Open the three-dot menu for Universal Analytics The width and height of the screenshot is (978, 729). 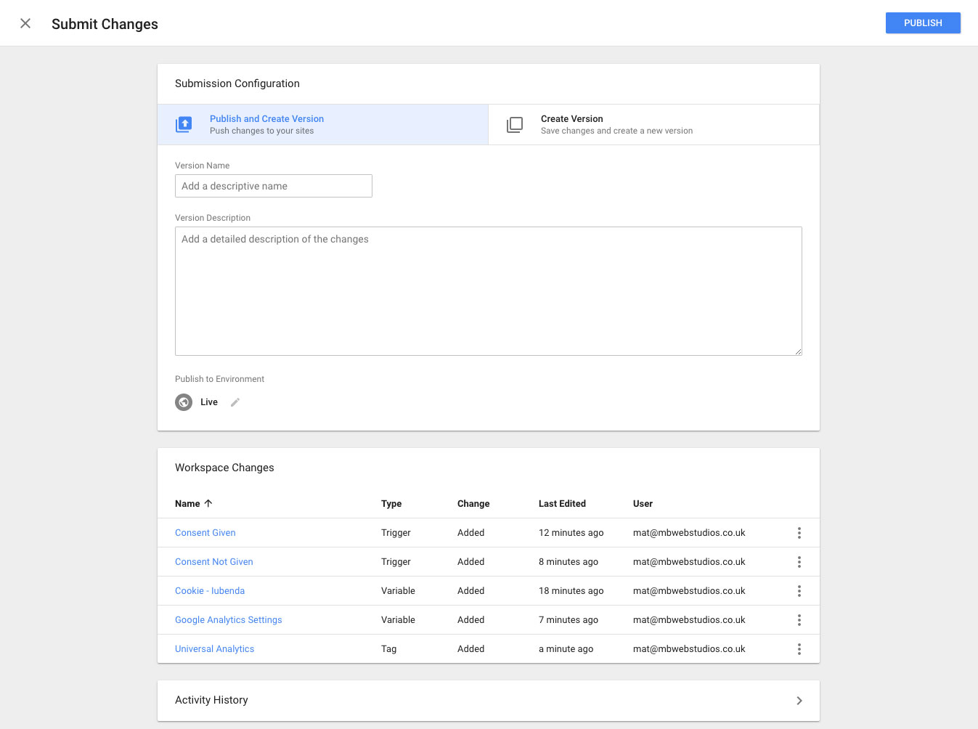coord(799,649)
